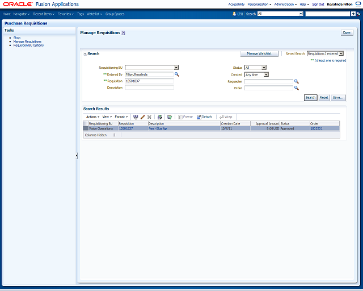Click the Order input field
Image resolution: width=363 pixels, height=291 pixels.
click(x=269, y=88)
